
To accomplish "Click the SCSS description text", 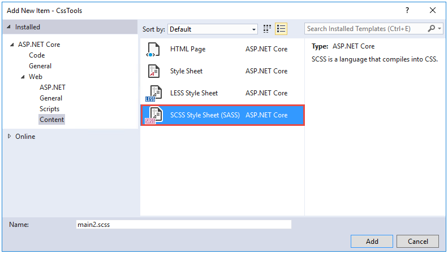I will pyautogui.click(x=374, y=59).
